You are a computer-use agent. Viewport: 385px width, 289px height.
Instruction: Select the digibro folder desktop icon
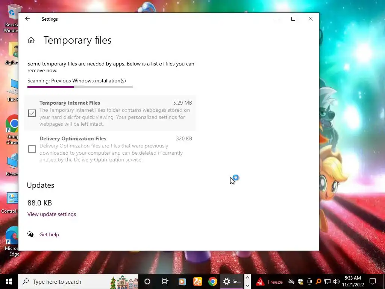[x=12, y=53]
